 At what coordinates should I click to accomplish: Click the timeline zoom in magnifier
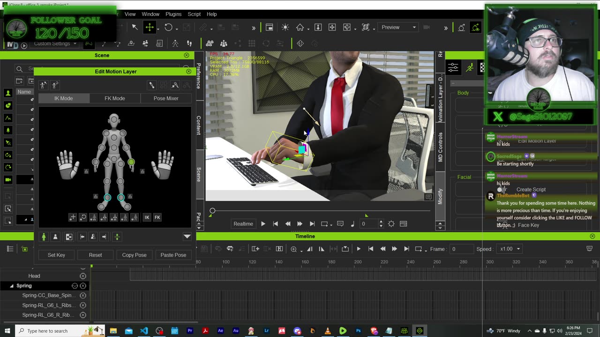(294, 249)
